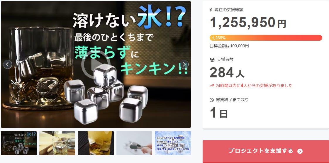The image size is (329, 163).
Task: Click the 1,255% funding progress bar
Action: (x=266, y=38)
